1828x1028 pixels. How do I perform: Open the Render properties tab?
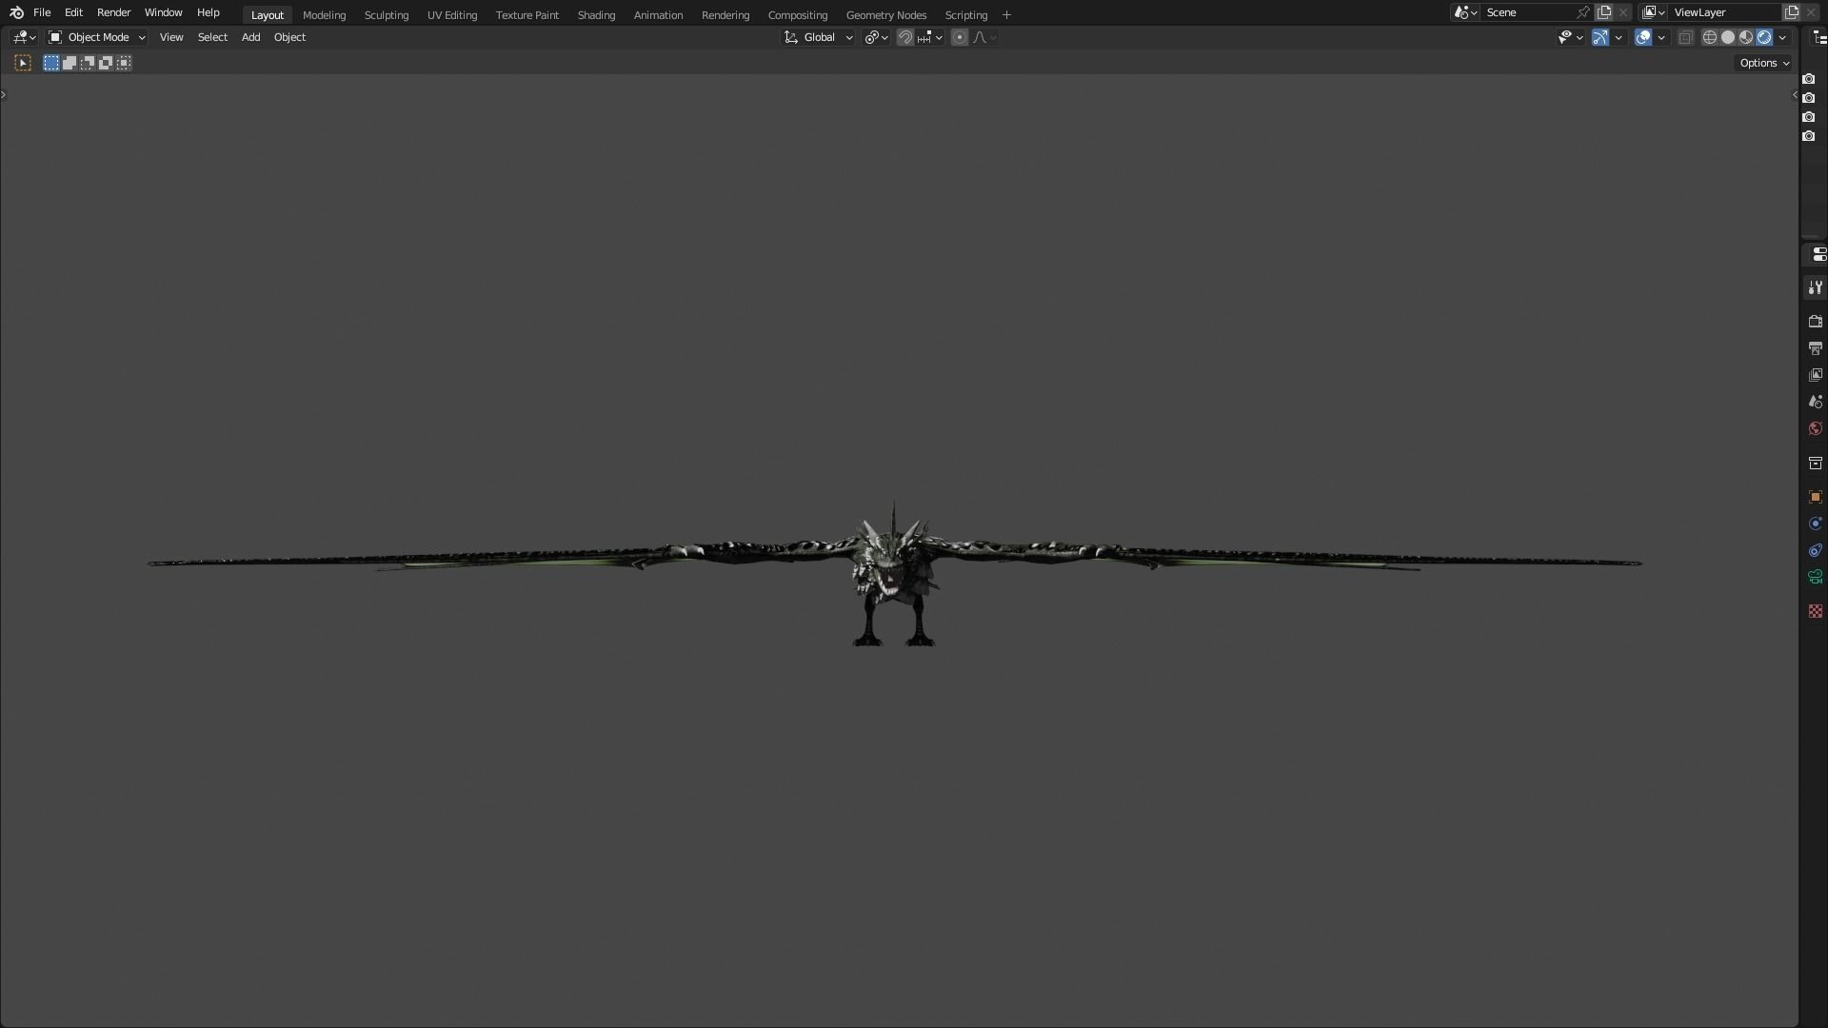[1815, 322]
